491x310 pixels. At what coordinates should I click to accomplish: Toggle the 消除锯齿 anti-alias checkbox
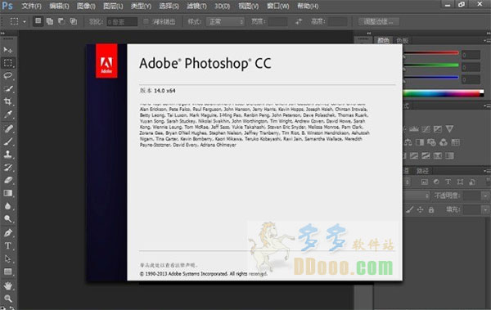[x=146, y=21]
